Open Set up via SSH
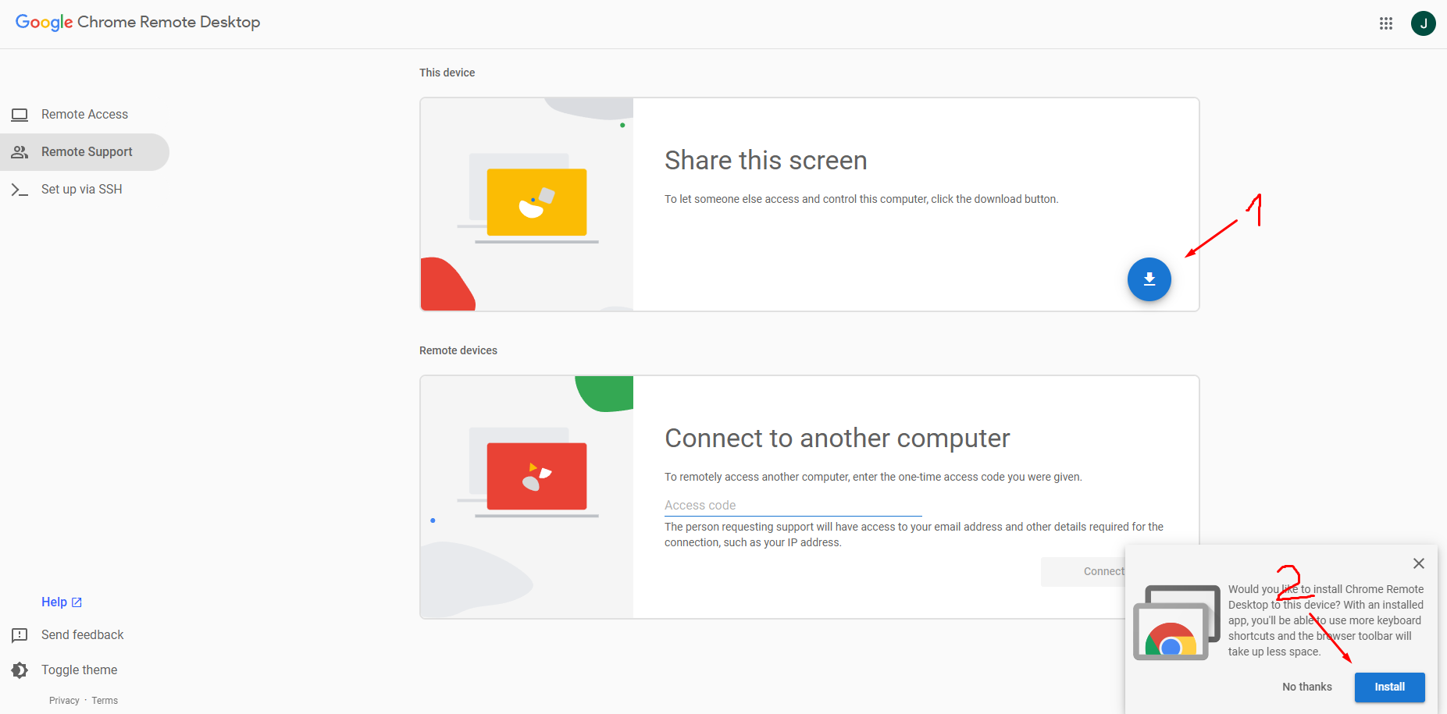Screen dimensions: 1447x714 (81, 190)
